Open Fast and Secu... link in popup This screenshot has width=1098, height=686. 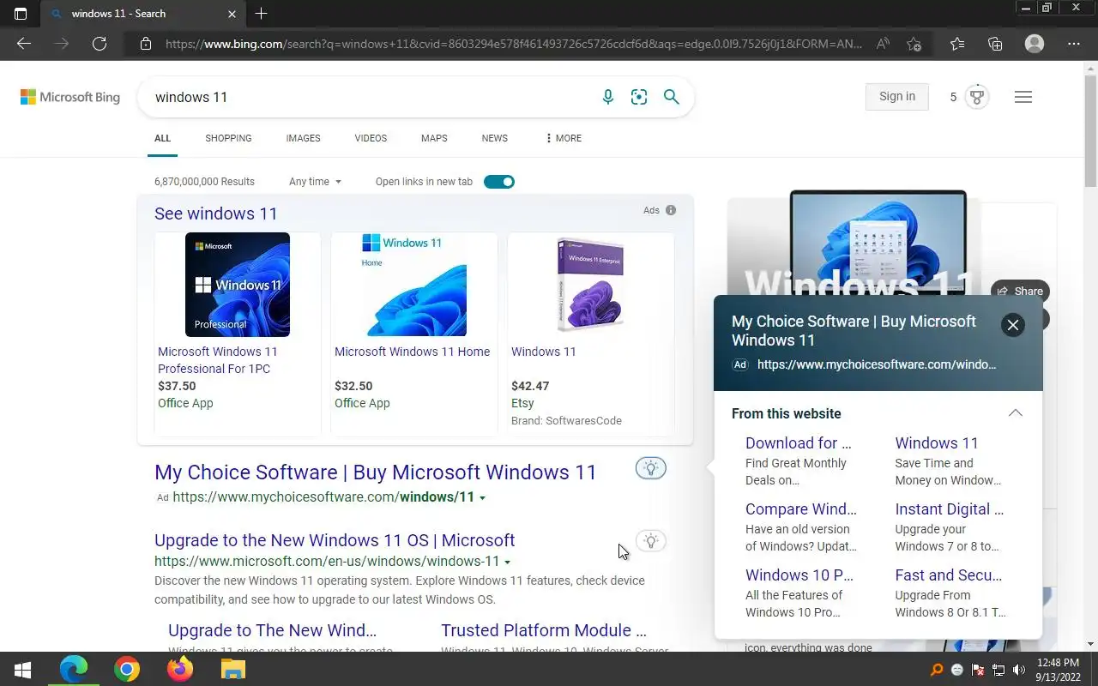(949, 575)
